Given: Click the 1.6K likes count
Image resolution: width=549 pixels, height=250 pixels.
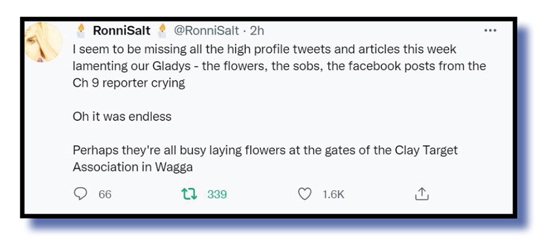Looking at the screenshot, I should coord(333,194).
